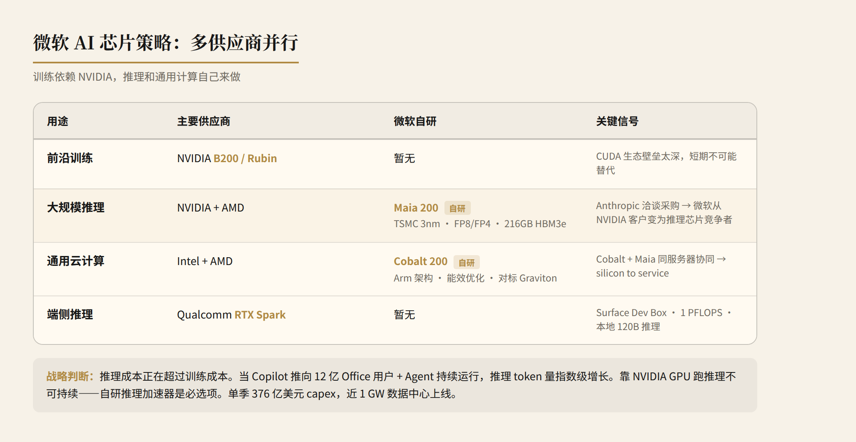Click 暂无 in the 前沿训练 row
This screenshot has width=856, height=442.
pyautogui.click(x=404, y=158)
